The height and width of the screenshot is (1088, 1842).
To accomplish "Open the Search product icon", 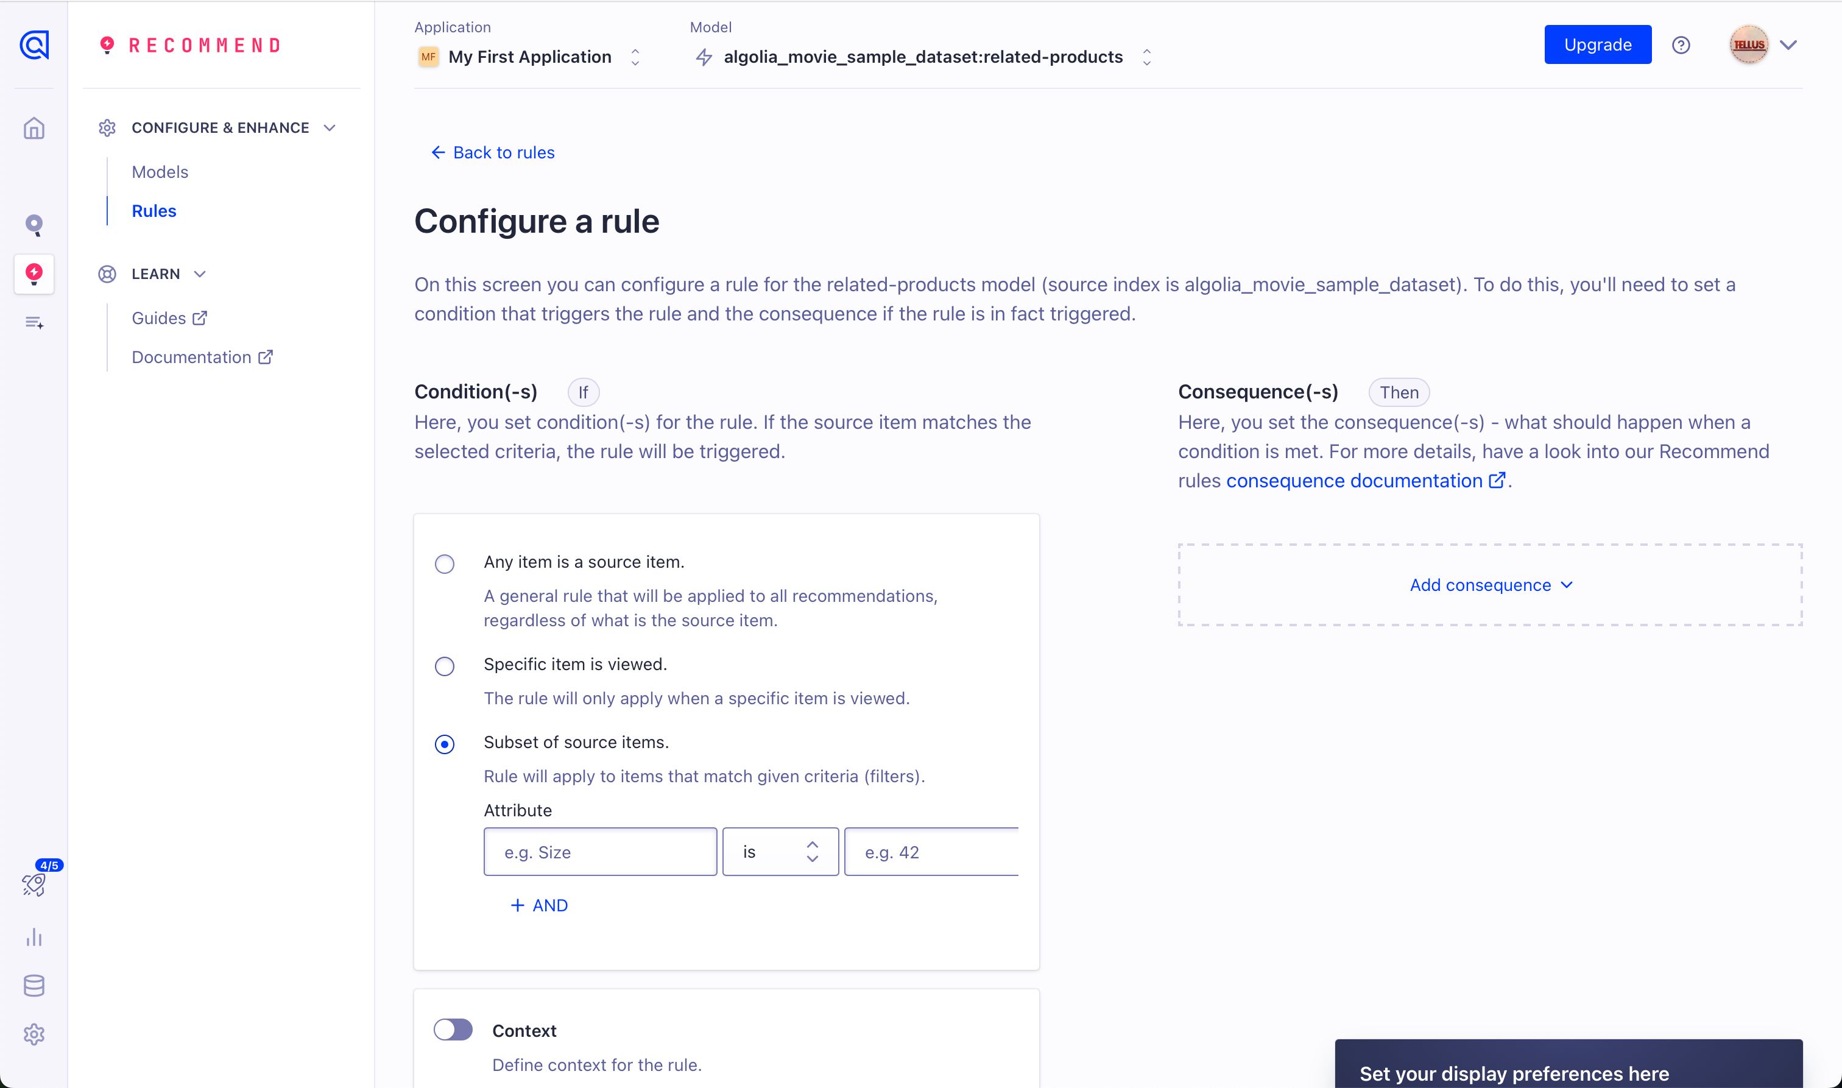I will 34,224.
